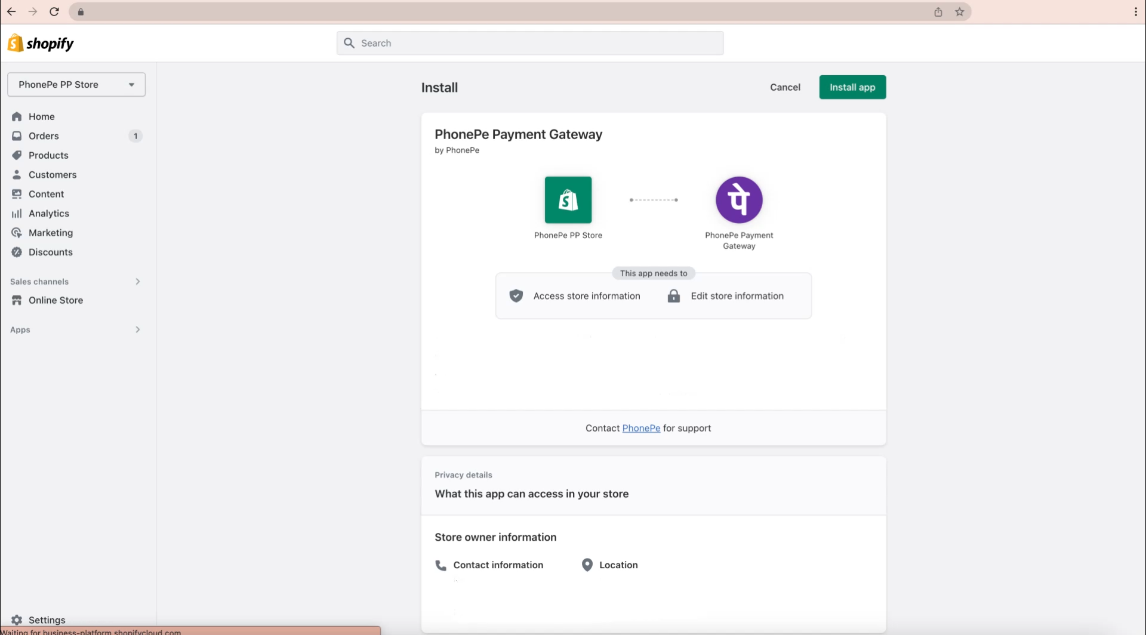Viewport: 1146px width, 635px height.
Task: Bookmark this page with star icon
Action: pos(959,12)
